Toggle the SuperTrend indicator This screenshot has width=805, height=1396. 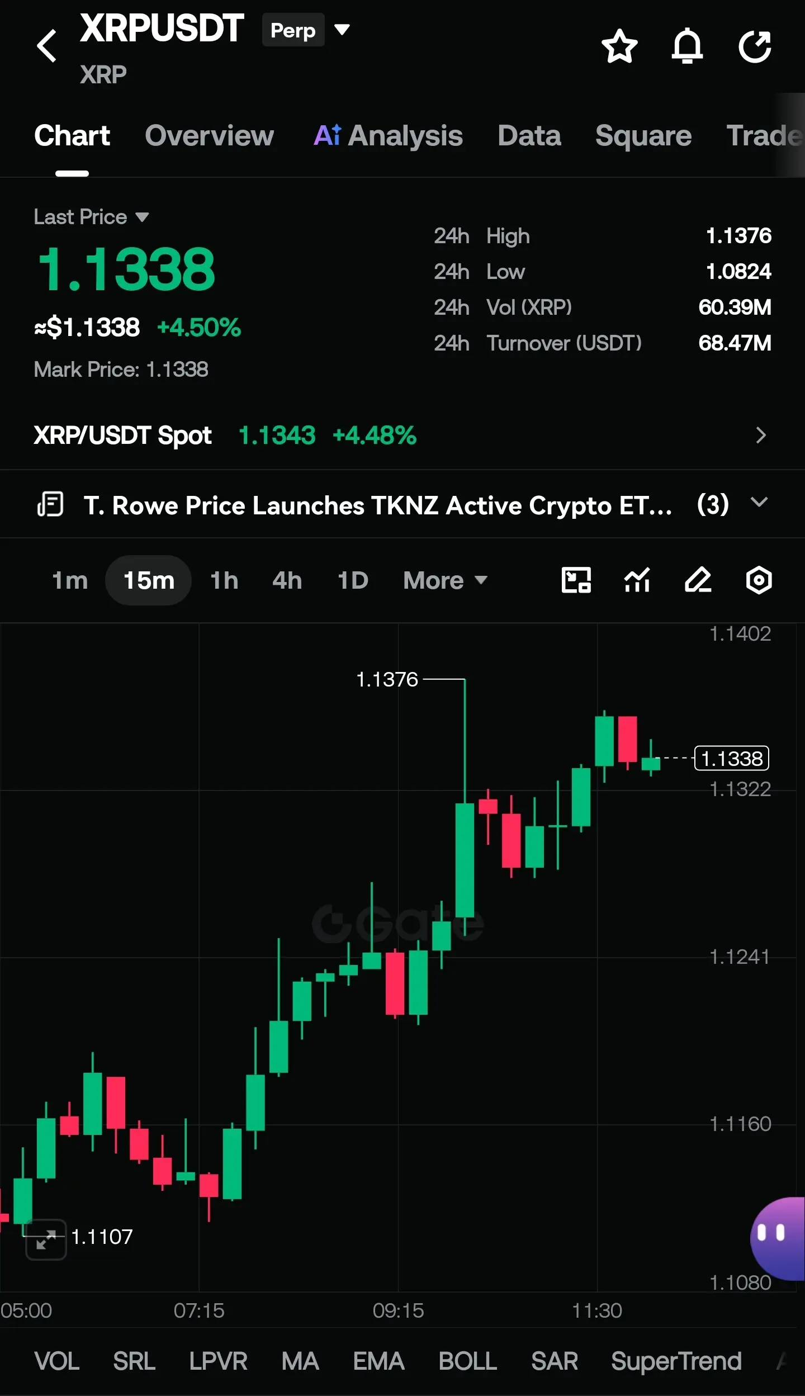click(x=676, y=1361)
